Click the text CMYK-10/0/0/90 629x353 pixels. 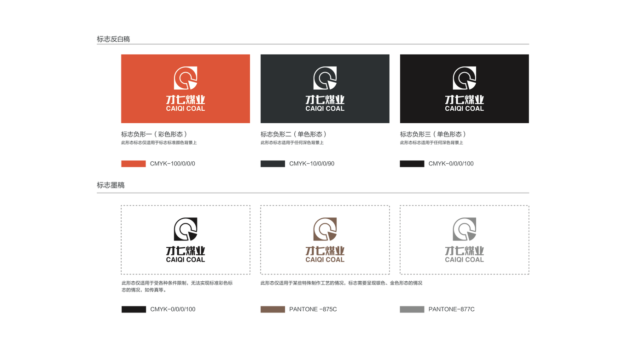click(x=312, y=164)
